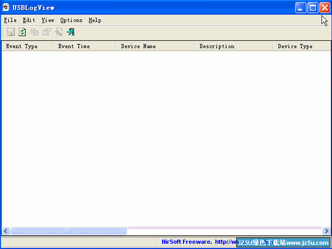Open the View menu

pos(48,20)
